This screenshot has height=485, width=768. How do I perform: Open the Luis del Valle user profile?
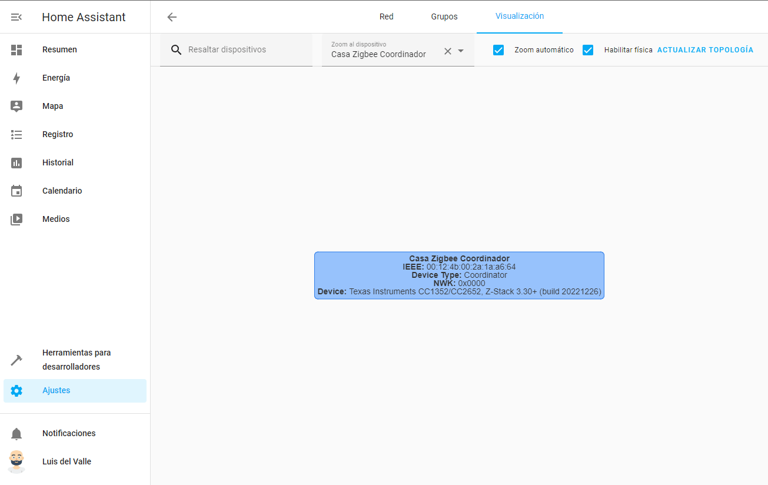[x=67, y=461]
